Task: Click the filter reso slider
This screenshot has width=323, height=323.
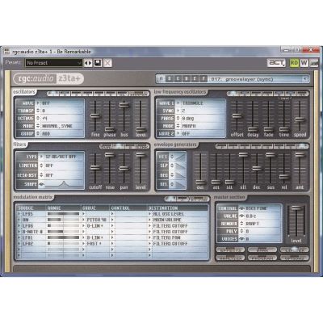Action: 110,155
